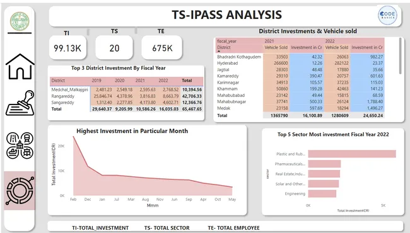Click the May label on month axis
Screen dimensions: 410x233
point(232,200)
